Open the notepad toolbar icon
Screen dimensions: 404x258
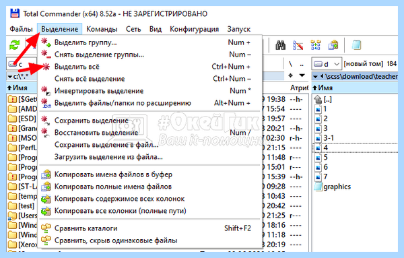pos(356,45)
